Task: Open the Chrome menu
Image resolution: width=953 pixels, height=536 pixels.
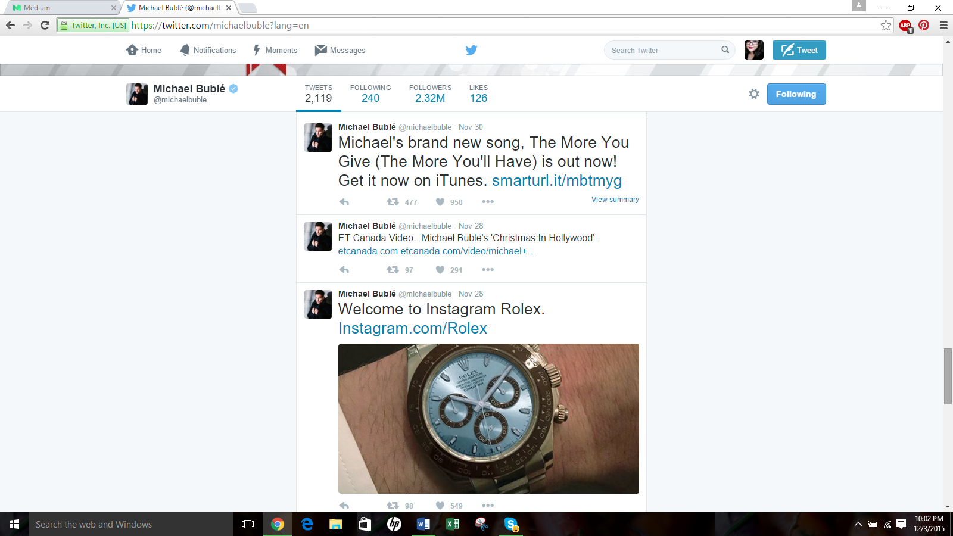Action: [x=943, y=25]
